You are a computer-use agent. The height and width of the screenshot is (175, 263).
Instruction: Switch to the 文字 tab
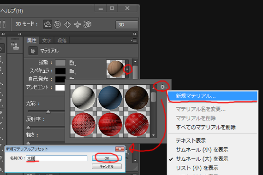tap(47, 41)
